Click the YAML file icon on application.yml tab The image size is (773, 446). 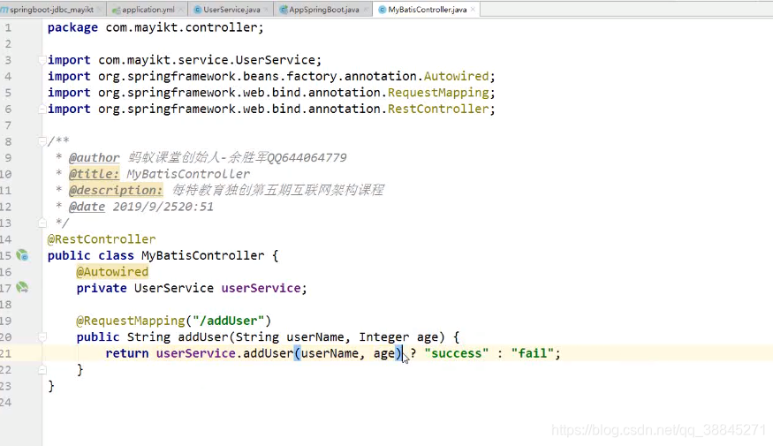click(117, 10)
